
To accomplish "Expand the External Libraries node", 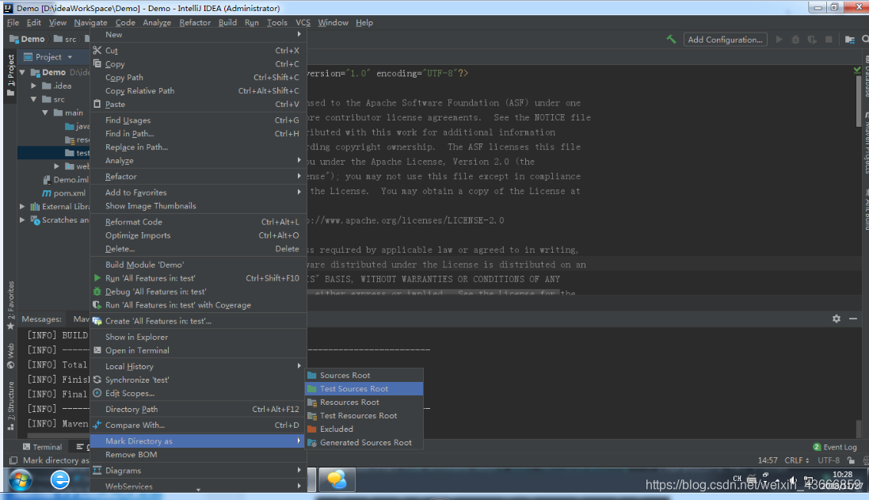I will point(23,206).
